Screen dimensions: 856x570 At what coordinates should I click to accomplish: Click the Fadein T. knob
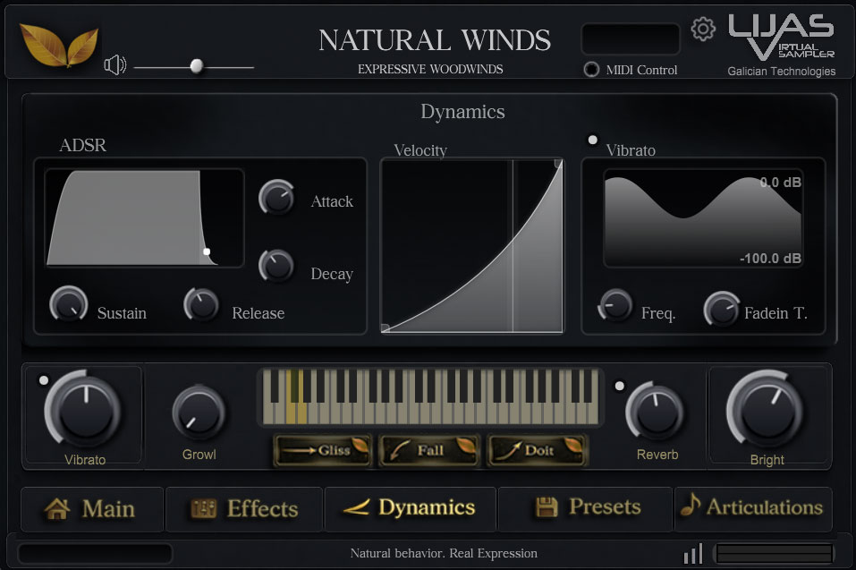[x=722, y=309]
